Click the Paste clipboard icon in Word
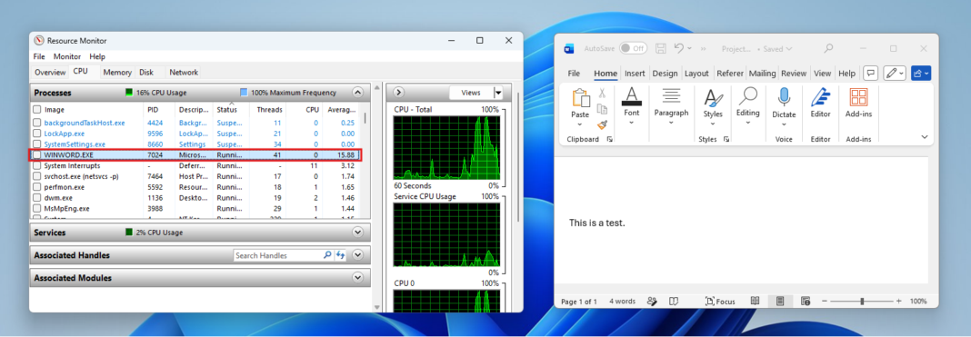971x337 pixels. [581, 98]
